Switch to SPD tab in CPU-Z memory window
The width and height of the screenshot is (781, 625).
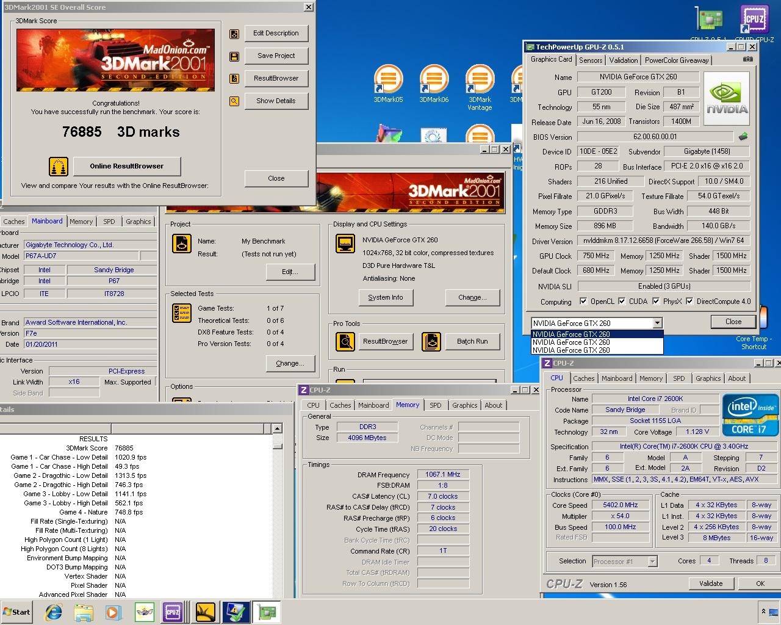pos(435,405)
